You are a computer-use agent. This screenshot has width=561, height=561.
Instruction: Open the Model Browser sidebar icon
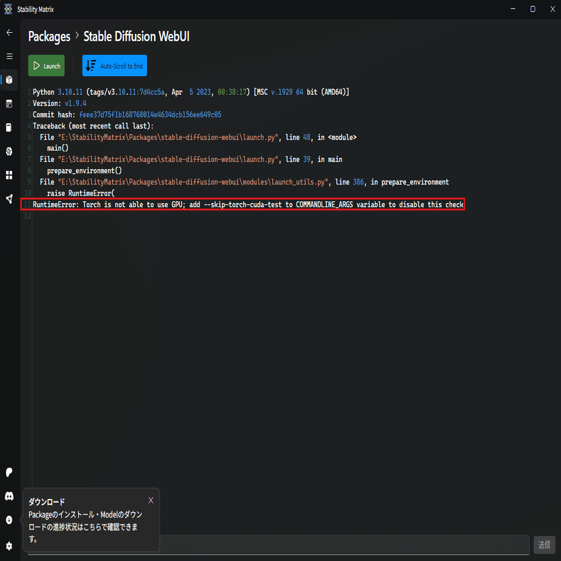click(x=10, y=151)
